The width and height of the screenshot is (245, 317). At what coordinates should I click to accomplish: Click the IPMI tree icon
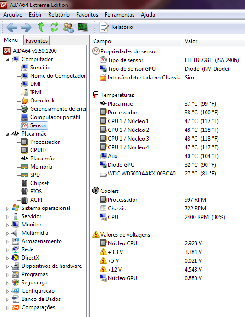point(24,92)
